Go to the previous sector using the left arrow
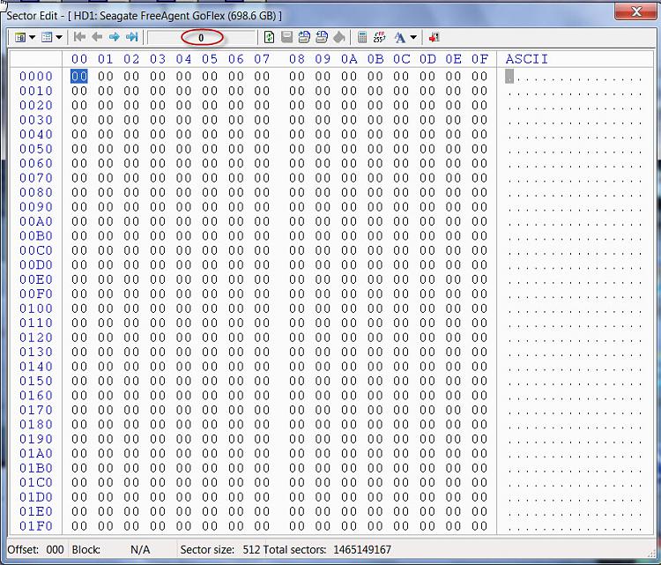 (x=97, y=37)
